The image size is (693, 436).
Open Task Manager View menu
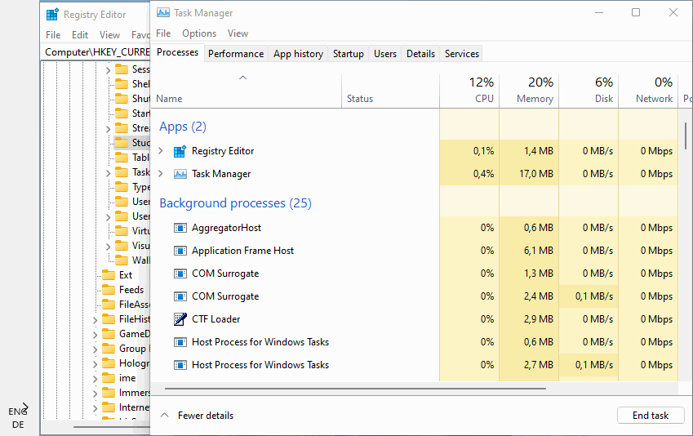pyautogui.click(x=238, y=33)
